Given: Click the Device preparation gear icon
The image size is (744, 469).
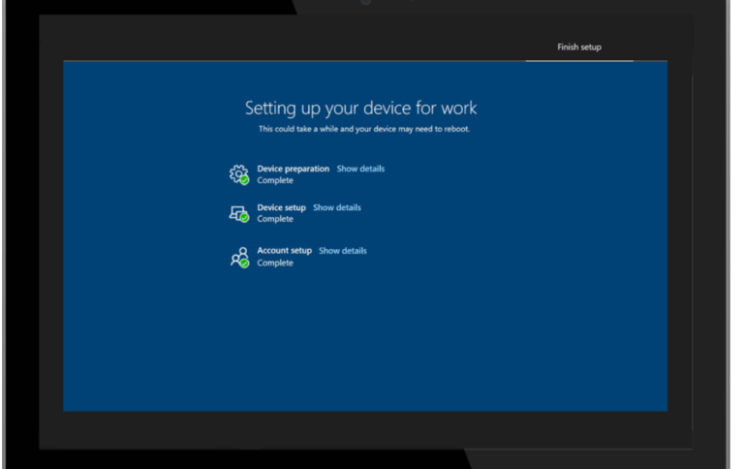Looking at the screenshot, I should [x=237, y=173].
